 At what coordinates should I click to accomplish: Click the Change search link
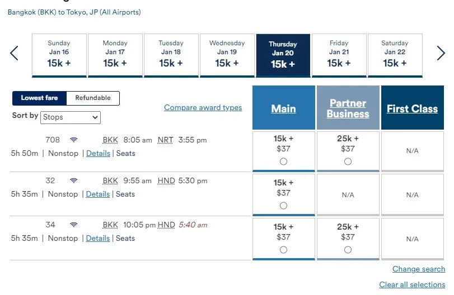pyautogui.click(x=419, y=269)
